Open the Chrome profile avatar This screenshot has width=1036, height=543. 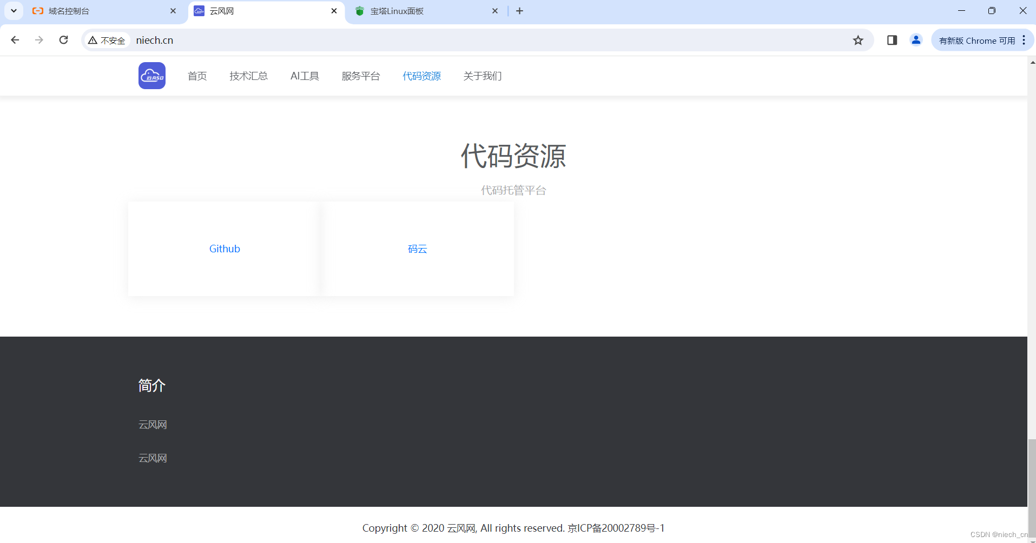tap(916, 40)
